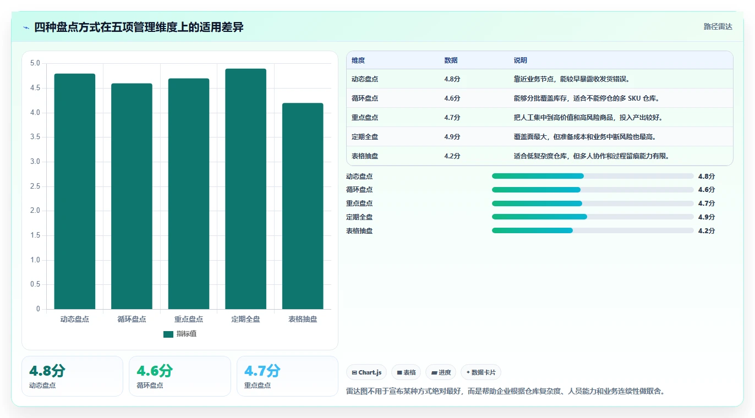The width and height of the screenshot is (755, 418).
Task: Select the 数据卡片 tag
Action: 481,372
